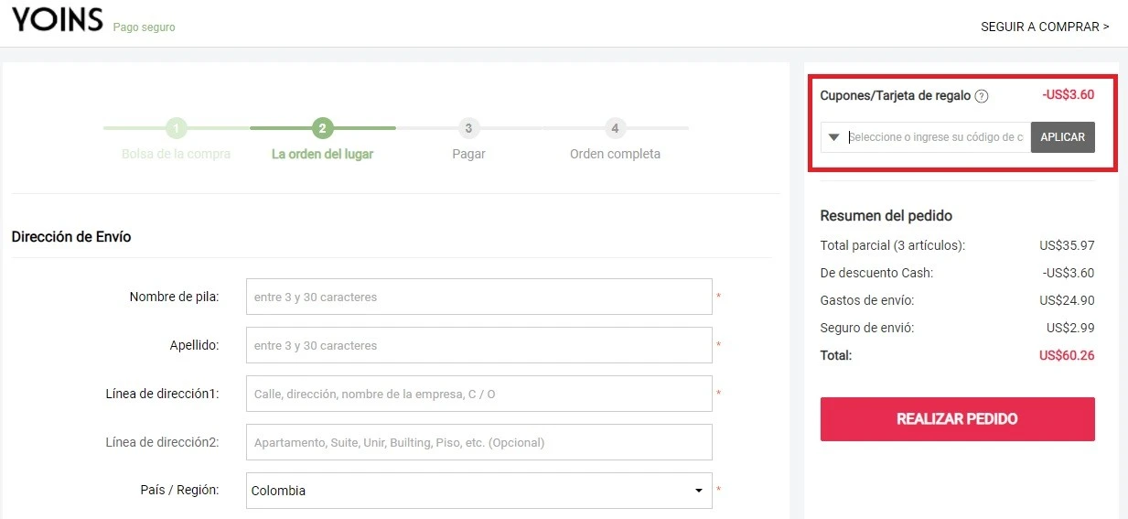This screenshot has height=519, width=1128.
Task: Select the La orden del lugar step
Action: (x=322, y=154)
